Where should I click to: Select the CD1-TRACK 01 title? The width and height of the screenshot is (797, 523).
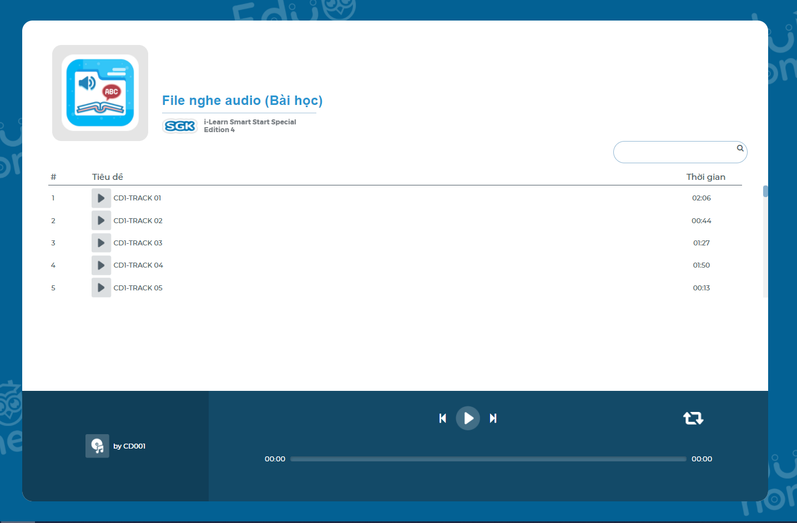tap(137, 198)
